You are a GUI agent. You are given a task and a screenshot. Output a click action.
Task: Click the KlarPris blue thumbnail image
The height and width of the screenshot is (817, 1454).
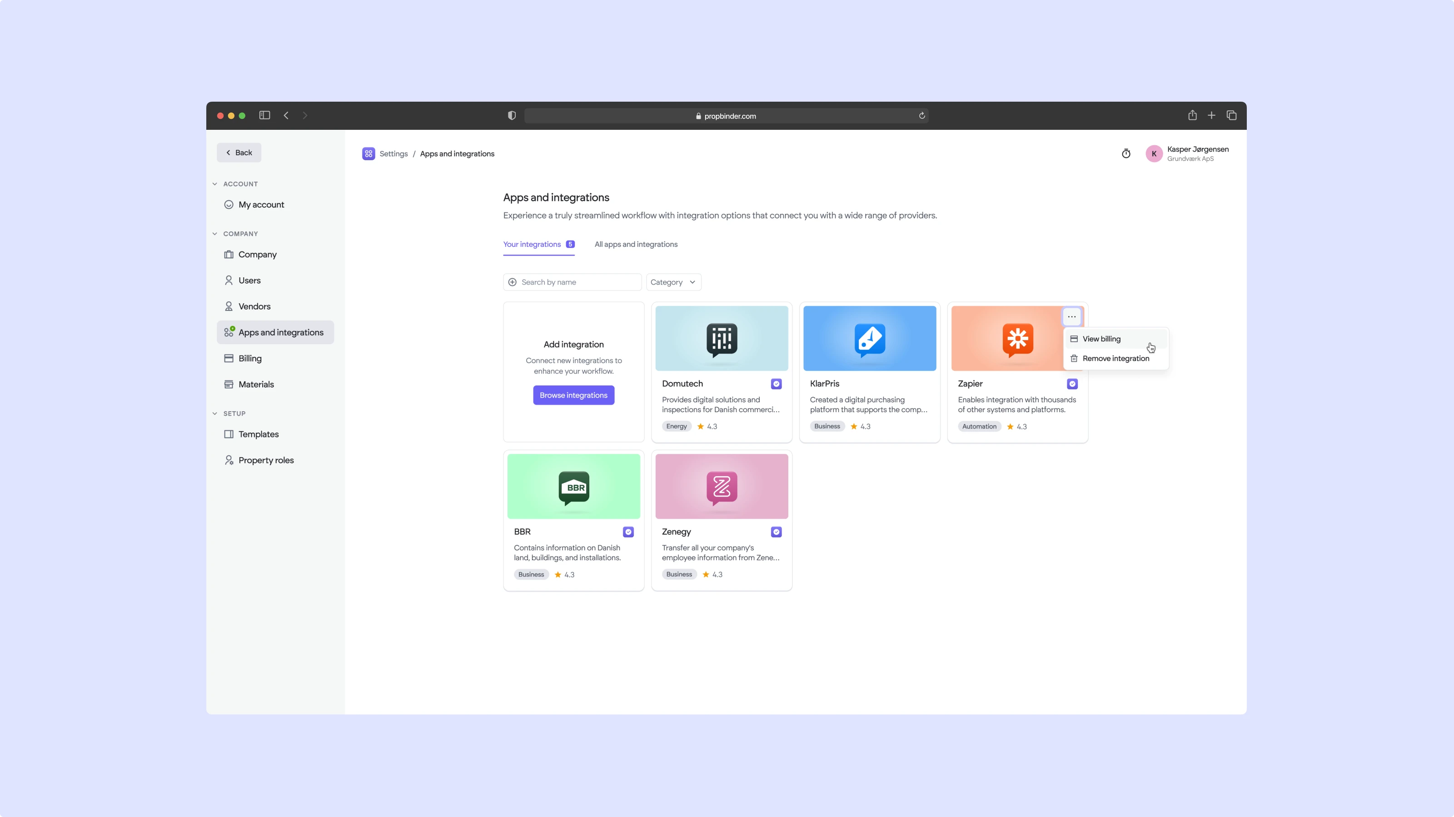pos(869,338)
